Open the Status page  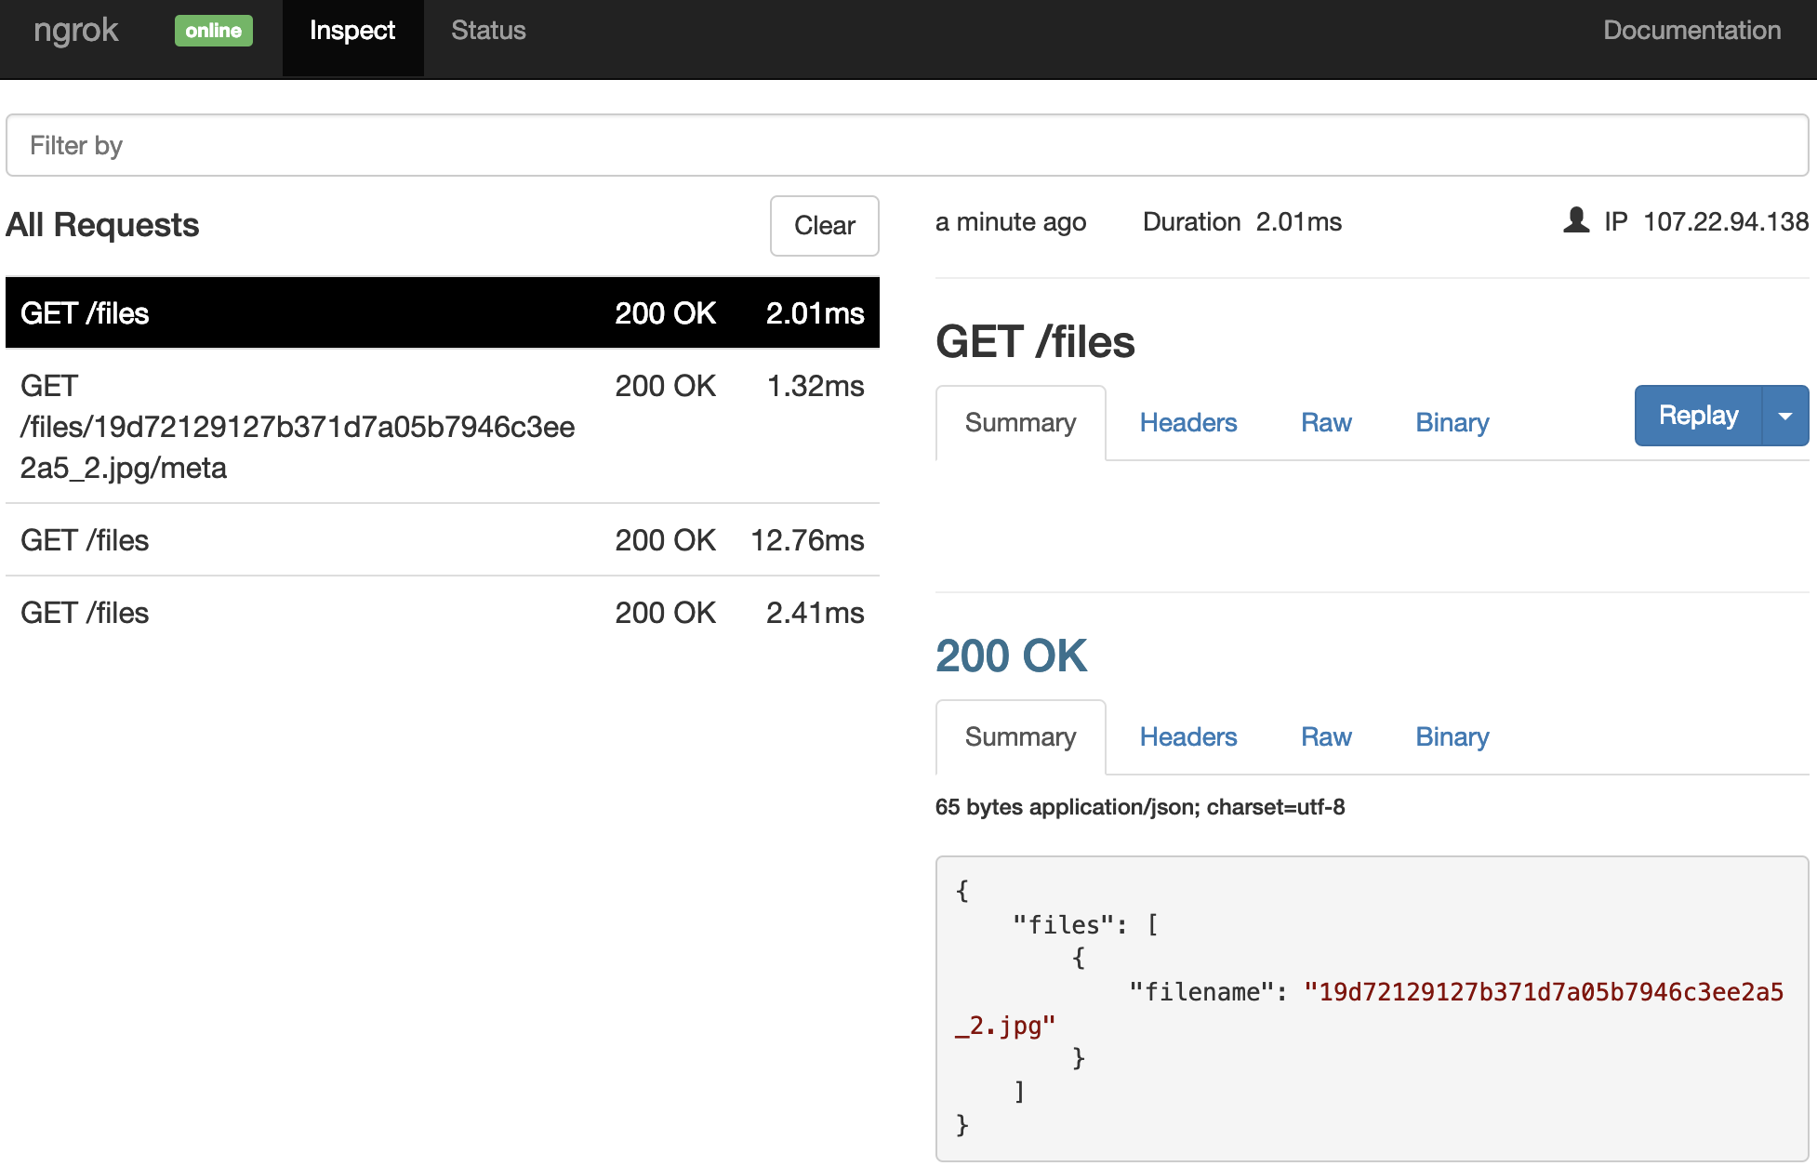tap(488, 31)
